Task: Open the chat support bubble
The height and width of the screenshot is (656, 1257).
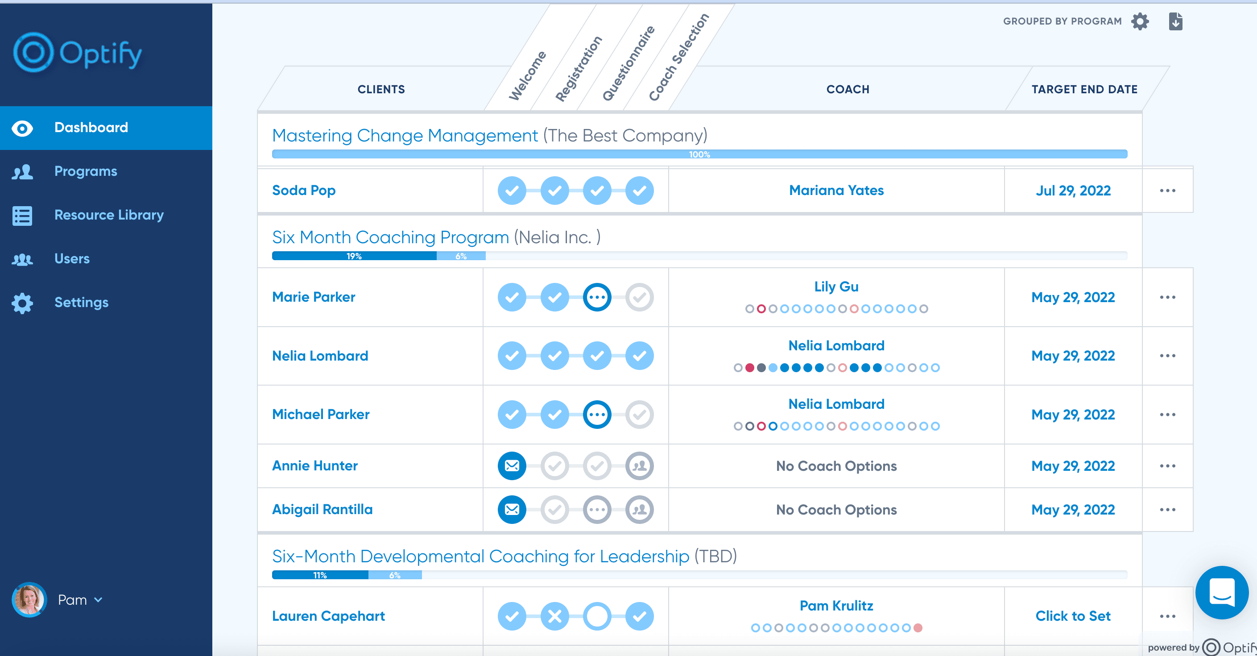Action: tap(1221, 592)
